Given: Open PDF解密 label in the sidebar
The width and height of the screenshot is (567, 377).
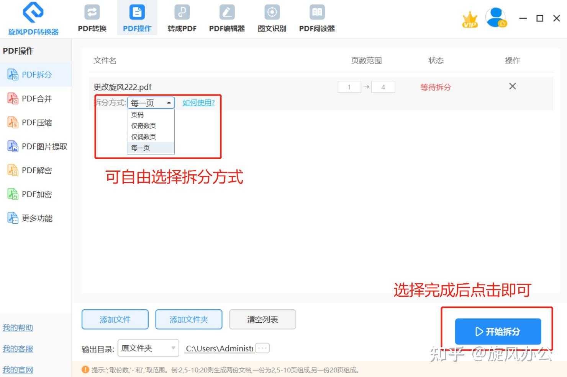Looking at the screenshot, I should coord(37,170).
